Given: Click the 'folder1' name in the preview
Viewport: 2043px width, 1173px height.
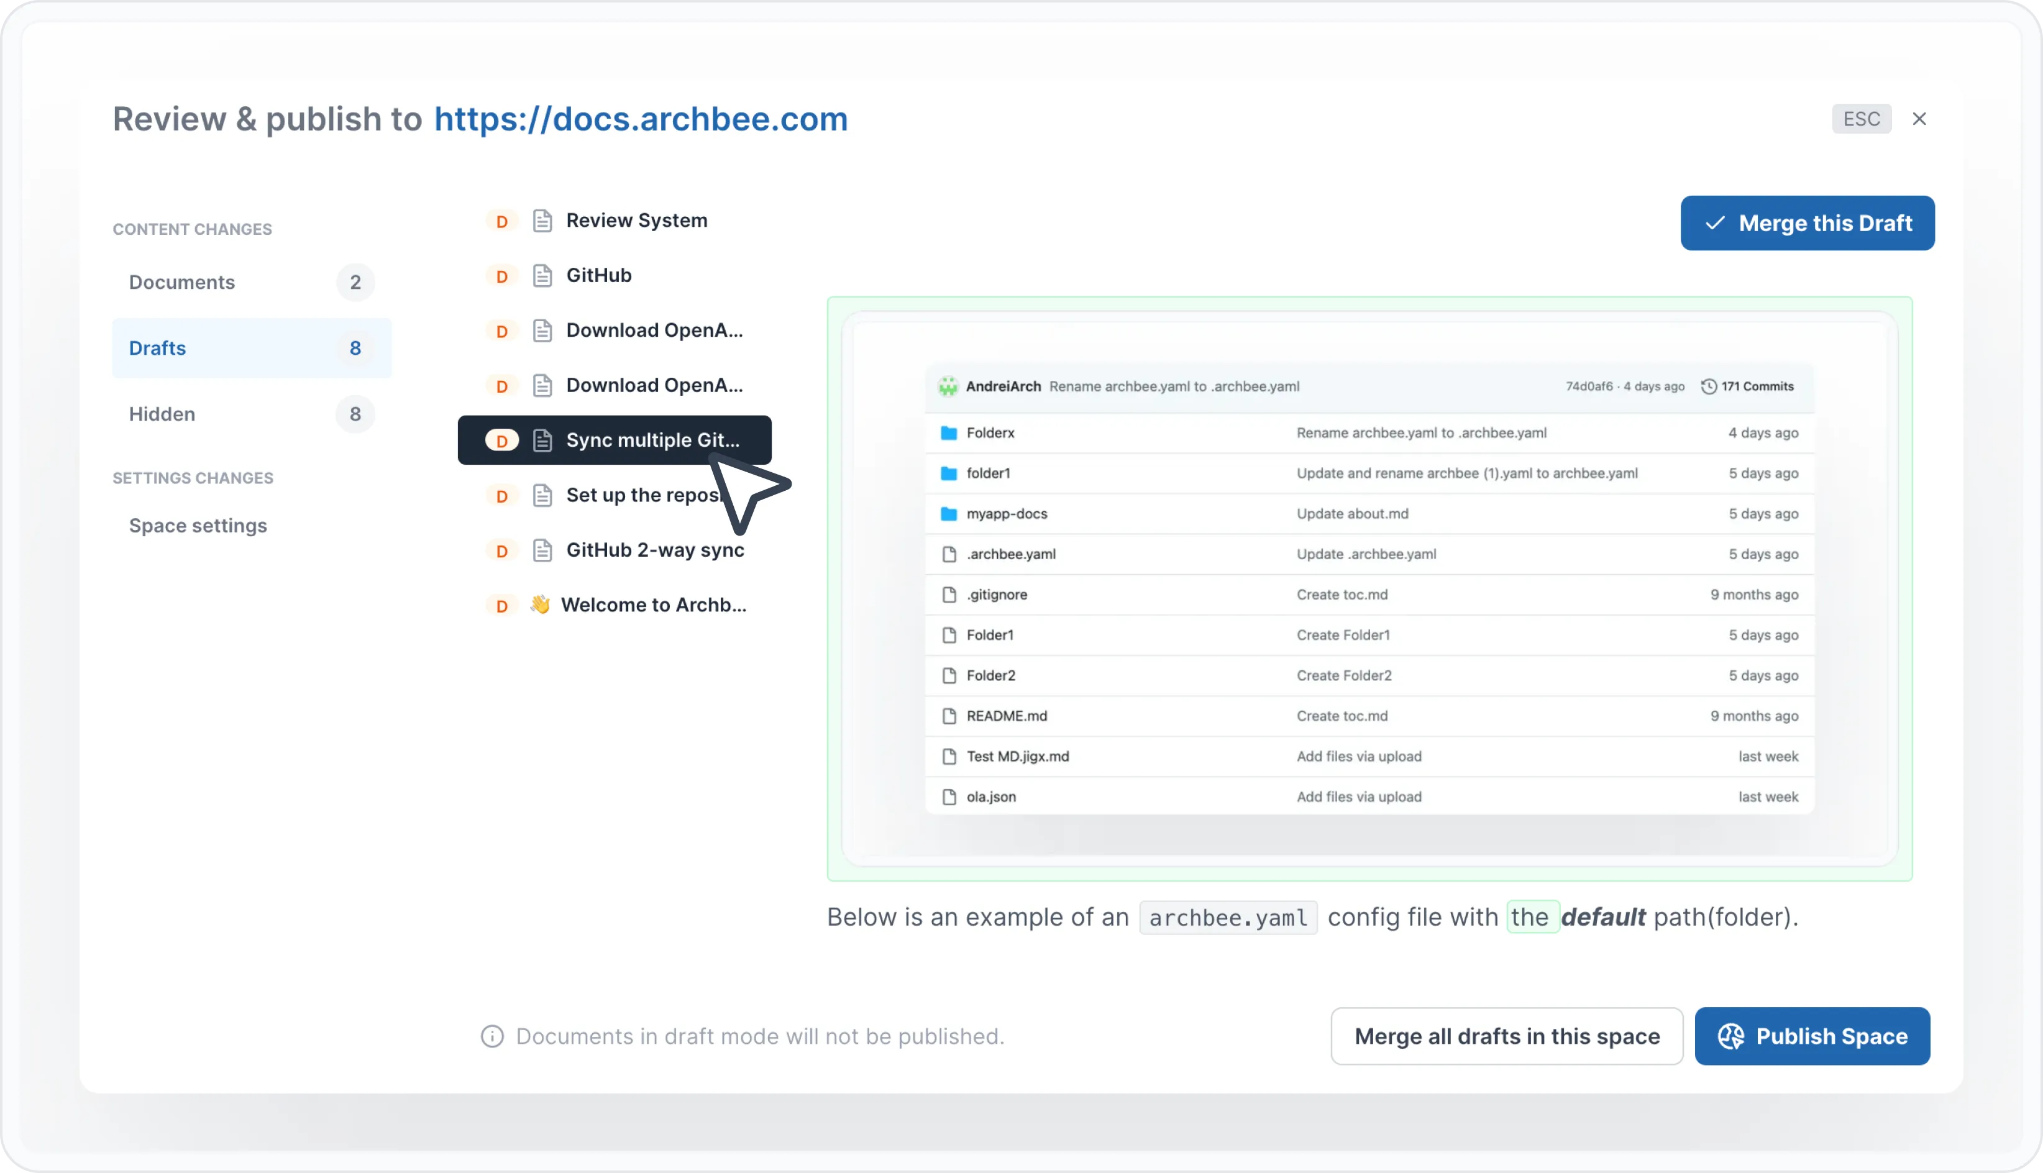Looking at the screenshot, I should tap(989, 473).
